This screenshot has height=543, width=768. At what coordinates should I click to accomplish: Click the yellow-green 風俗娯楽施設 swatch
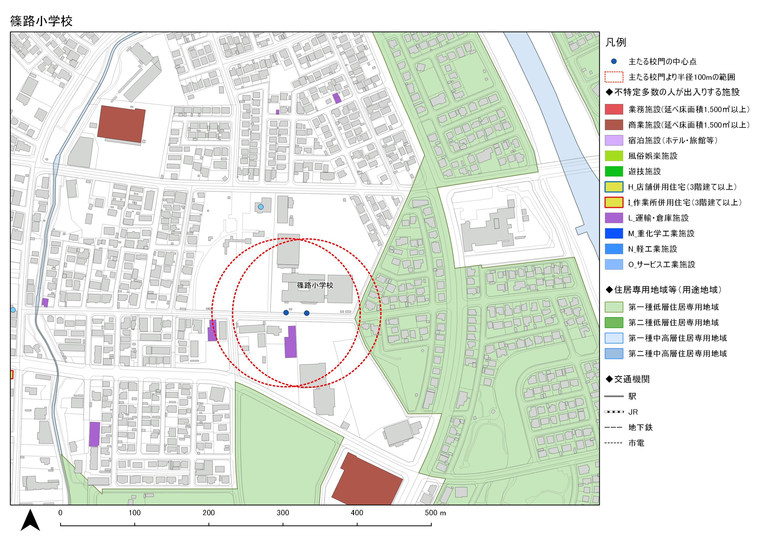pos(614,156)
